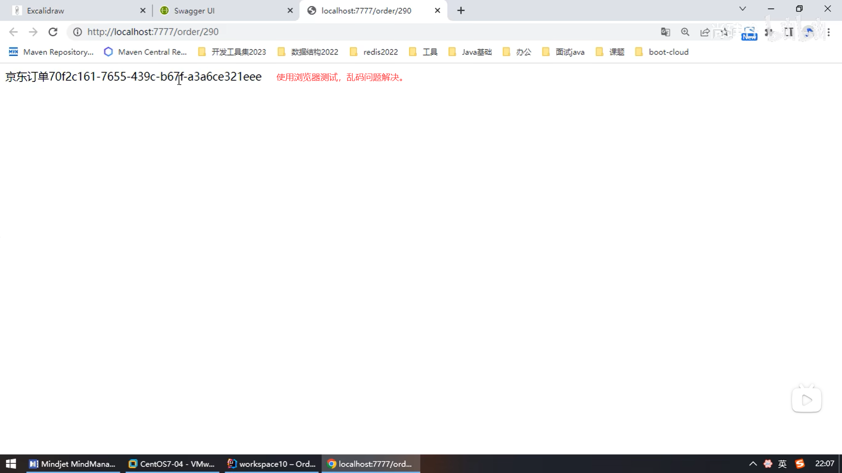Open the workspace10 IDE taskbar item

pyautogui.click(x=272, y=464)
